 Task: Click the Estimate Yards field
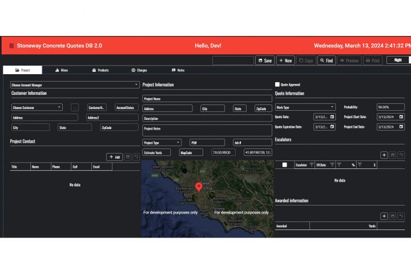click(156, 152)
